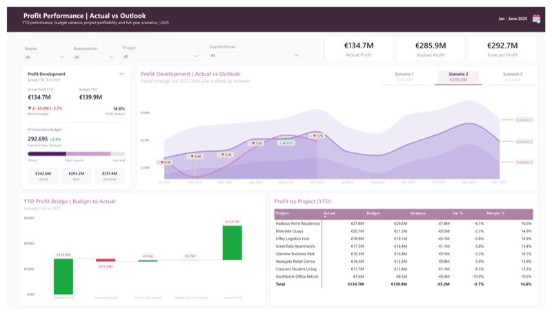Click the Apr variance marker 5.63
Image resolution: width=552 pixels, height=316 pixels.
[256, 144]
